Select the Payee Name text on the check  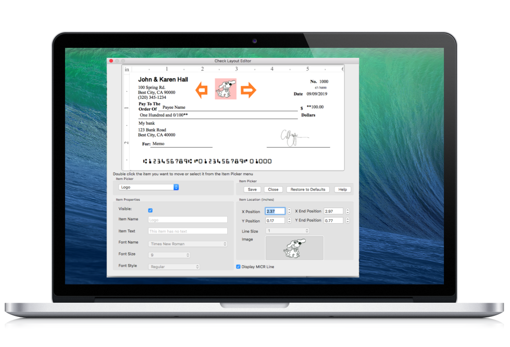click(175, 107)
